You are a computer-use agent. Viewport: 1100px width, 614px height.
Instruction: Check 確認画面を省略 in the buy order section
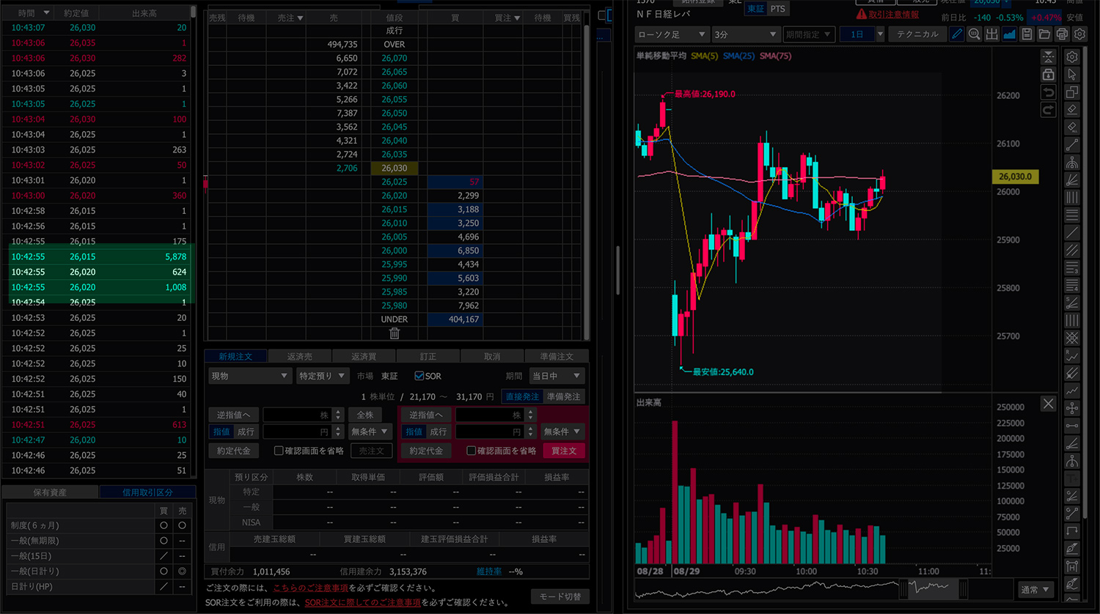[472, 451]
